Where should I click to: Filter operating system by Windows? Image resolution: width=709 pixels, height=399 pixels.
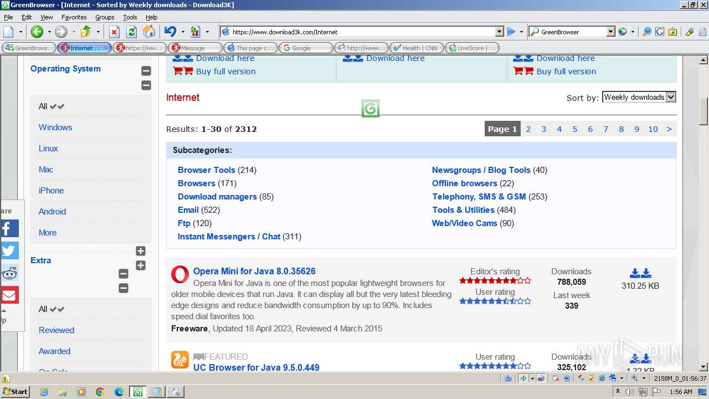[x=55, y=127]
